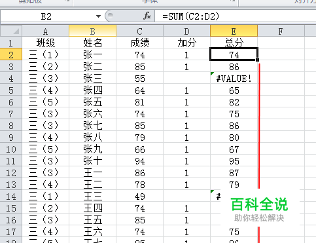Open the Name Box dropdown arrow
Viewport: 316px width, 243px height.
tap(98, 16)
